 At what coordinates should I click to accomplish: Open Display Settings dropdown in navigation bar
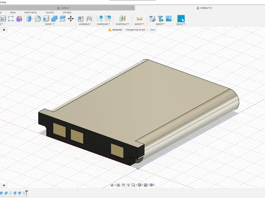coord(140,185)
